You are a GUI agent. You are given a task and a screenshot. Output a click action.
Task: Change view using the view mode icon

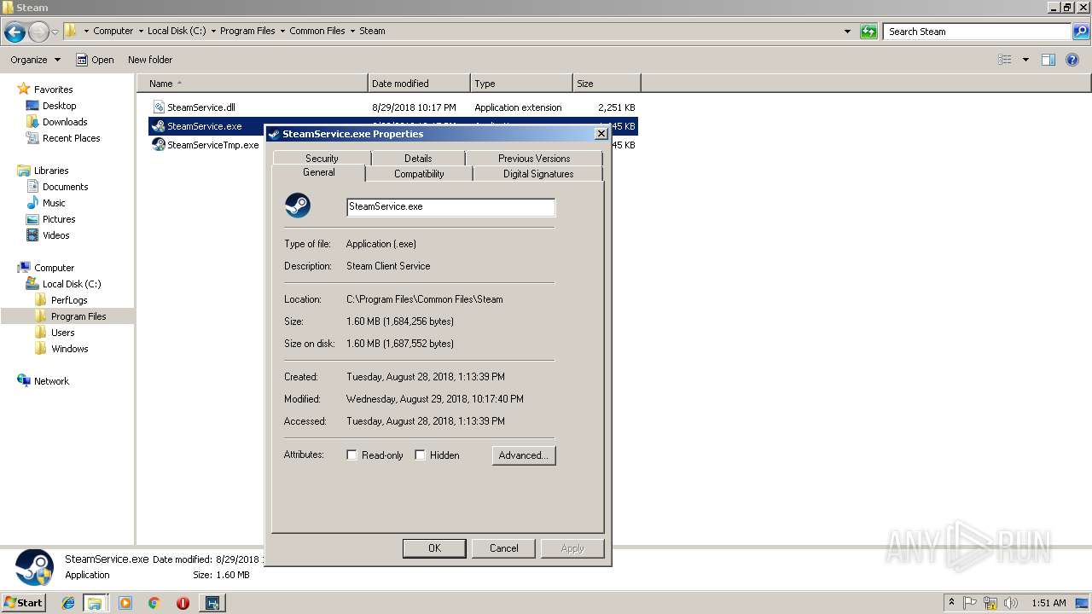tap(1005, 60)
